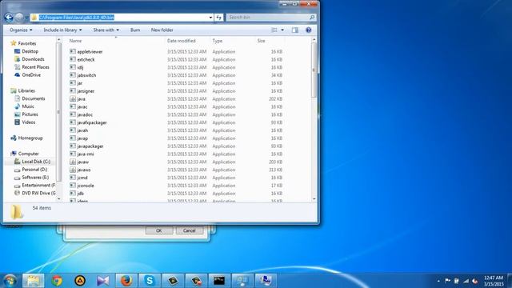512x288 pixels.
Task: Open Firefox from taskbar
Action: coord(126,281)
